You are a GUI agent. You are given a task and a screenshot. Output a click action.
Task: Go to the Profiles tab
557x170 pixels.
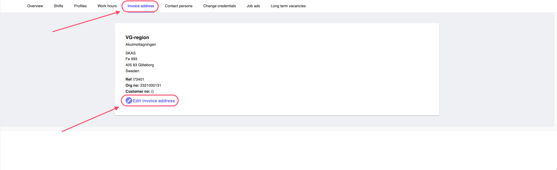[80, 6]
